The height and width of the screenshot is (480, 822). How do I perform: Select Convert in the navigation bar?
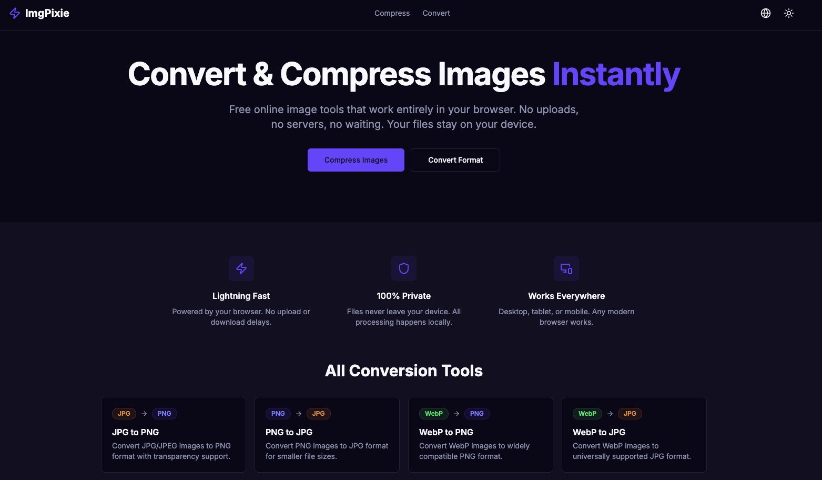pyautogui.click(x=436, y=13)
